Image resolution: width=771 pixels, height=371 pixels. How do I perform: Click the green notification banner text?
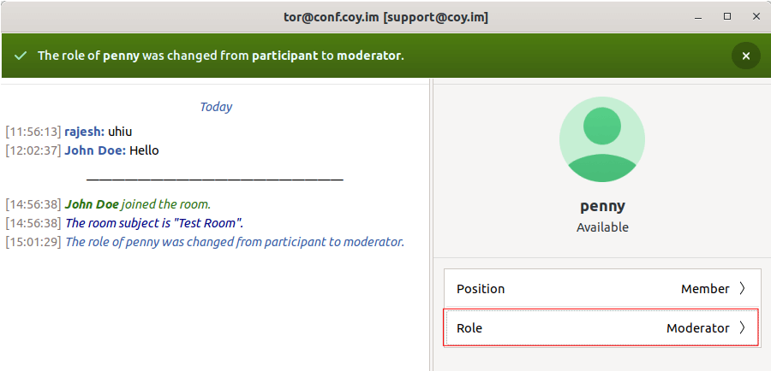pos(220,56)
